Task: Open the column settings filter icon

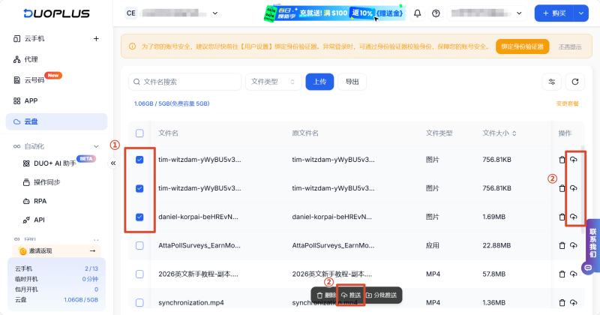Action: point(551,82)
